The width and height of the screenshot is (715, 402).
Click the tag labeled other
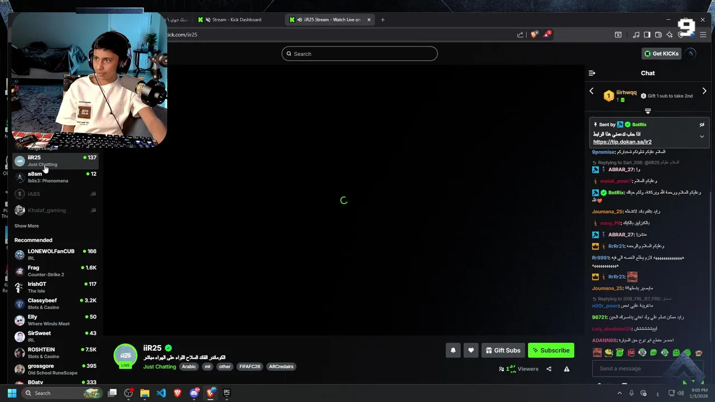[x=225, y=367]
